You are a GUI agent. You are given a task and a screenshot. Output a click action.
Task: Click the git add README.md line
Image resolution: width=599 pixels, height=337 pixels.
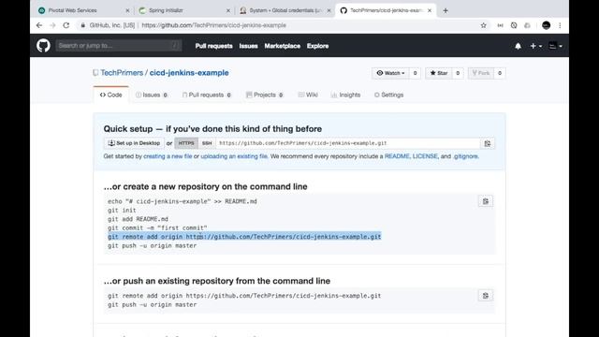tap(138, 219)
